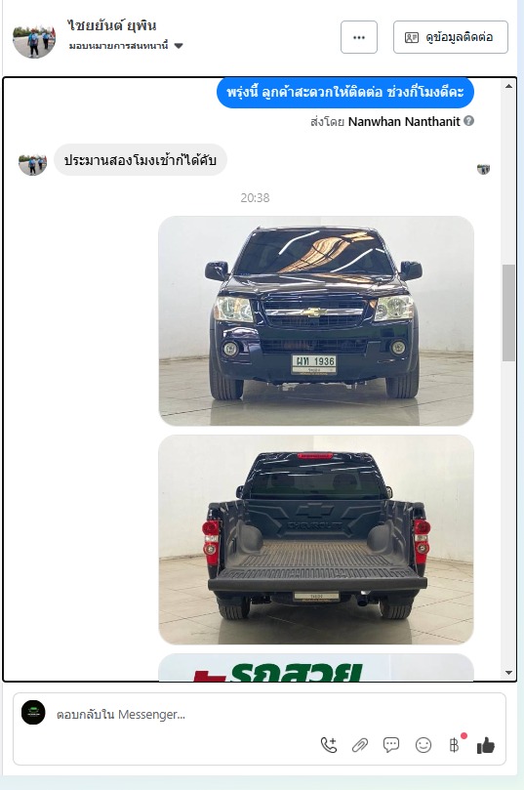Viewport: 524px width, 790px height.
Task: Open the rear truck bed photo
Action: click(x=316, y=540)
